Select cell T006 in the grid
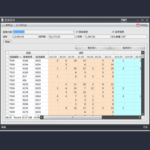Screen dimensions: 150x150 coord(15,64)
